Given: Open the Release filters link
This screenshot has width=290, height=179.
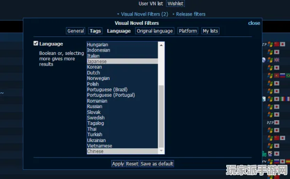Looking at the screenshot, I should click(x=191, y=14).
